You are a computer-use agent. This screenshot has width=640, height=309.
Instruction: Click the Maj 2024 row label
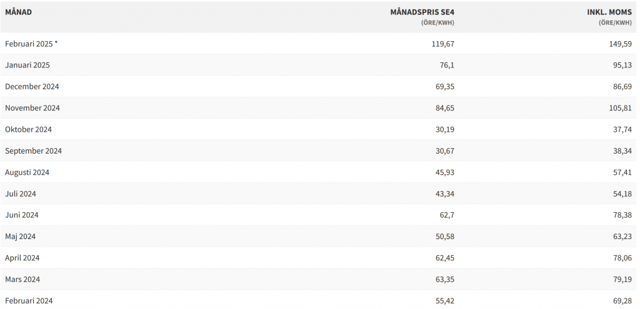(x=21, y=237)
